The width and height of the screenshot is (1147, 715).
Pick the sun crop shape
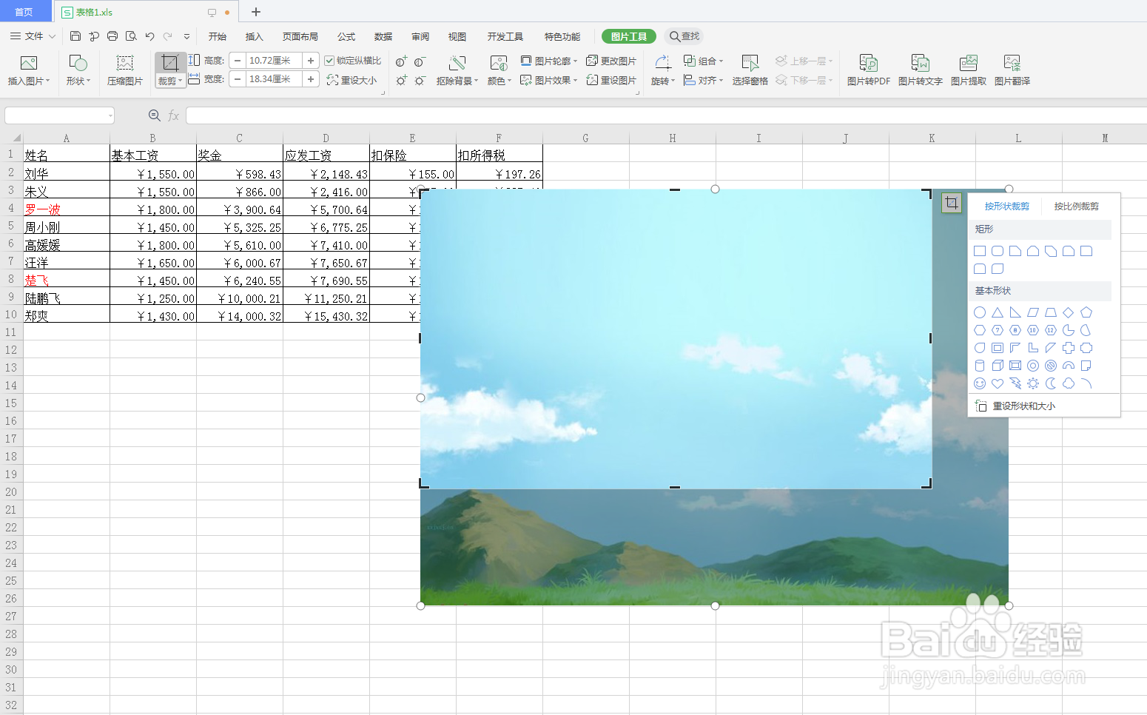(x=1033, y=383)
